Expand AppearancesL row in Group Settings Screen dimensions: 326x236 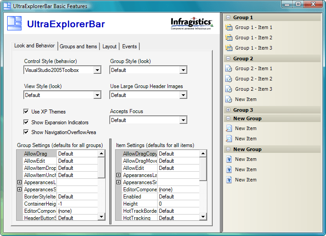click(x=19, y=182)
